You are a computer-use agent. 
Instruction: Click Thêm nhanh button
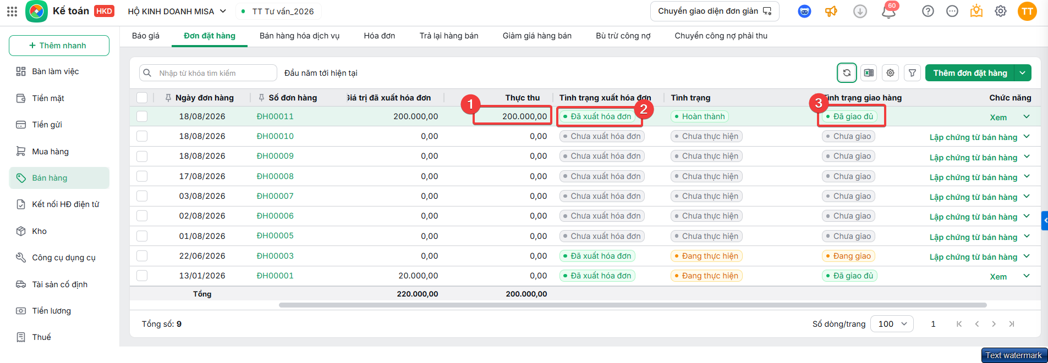[59, 46]
